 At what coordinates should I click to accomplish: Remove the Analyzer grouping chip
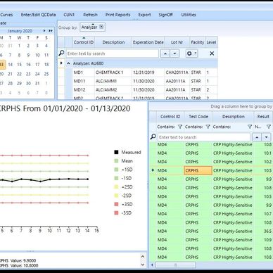101,27
